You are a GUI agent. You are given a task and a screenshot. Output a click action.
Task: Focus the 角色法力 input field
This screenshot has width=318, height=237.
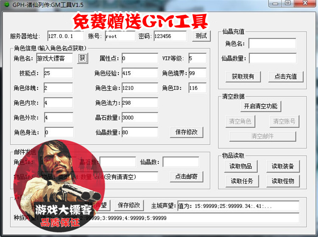pos(140,102)
